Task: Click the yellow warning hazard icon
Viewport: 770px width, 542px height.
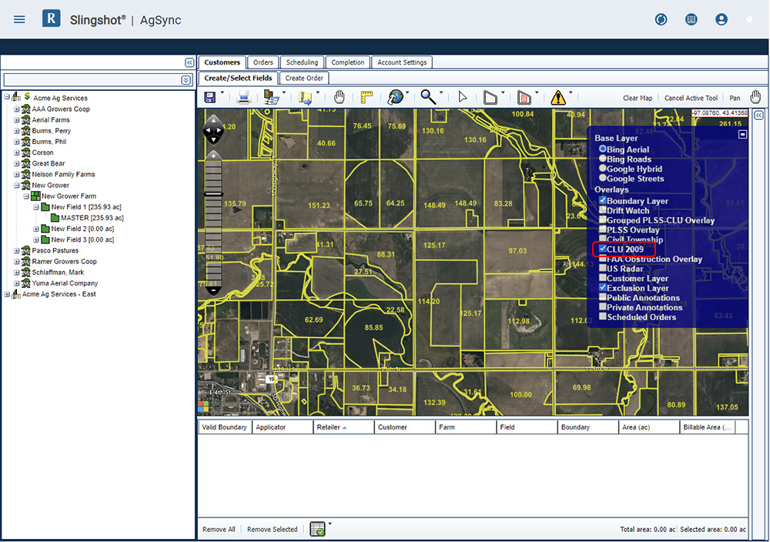Action: pos(557,97)
